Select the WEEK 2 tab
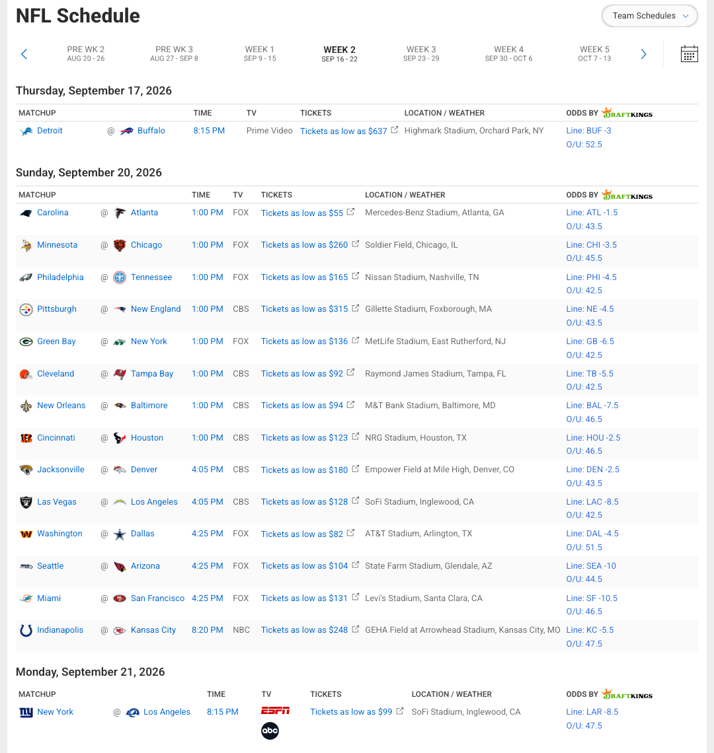This screenshot has height=753, width=714. point(339,54)
